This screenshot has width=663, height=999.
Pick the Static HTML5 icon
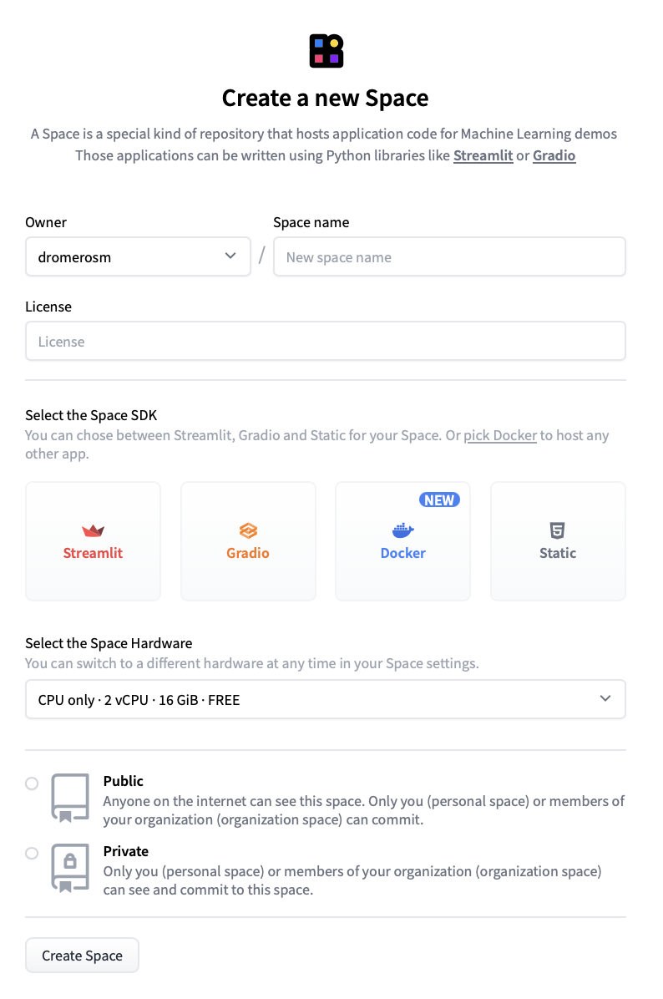tap(557, 530)
